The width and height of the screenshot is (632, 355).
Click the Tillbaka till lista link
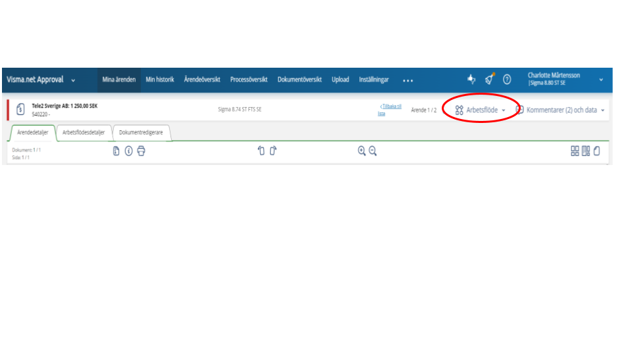pos(390,110)
